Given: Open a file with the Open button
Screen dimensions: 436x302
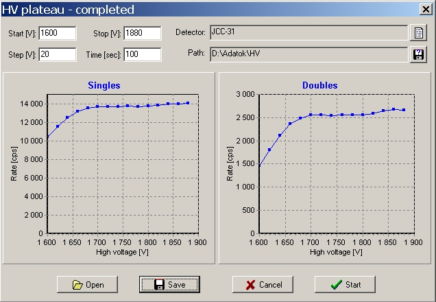Looking at the screenshot, I should pyautogui.click(x=87, y=284).
